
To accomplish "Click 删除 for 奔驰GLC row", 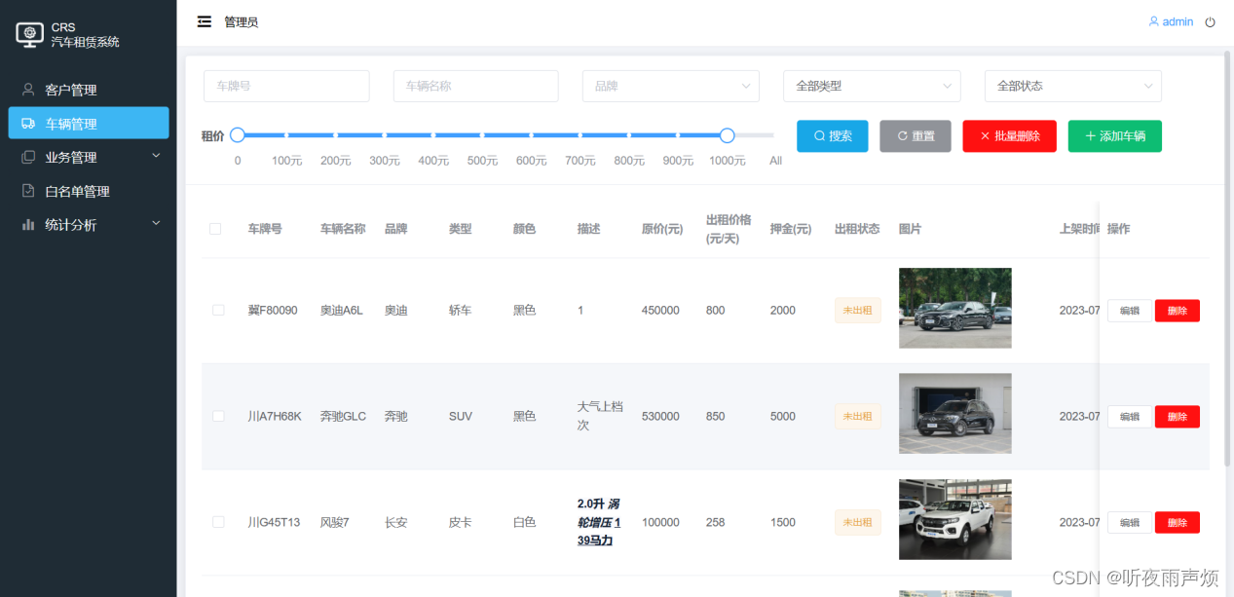I will (x=1178, y=417).
